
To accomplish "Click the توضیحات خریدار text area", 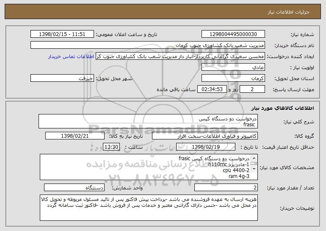I will [149, 208].
